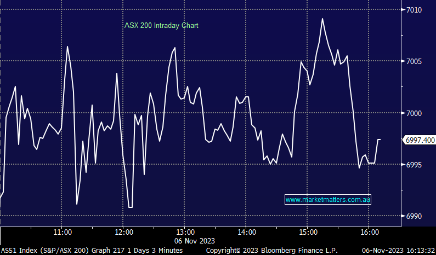Click the 6995 y-axis label
The width and height of the screenshot is (436, 255).
(415, 165)
